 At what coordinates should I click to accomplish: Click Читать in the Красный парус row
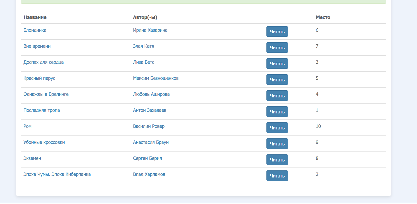[277, 80]
